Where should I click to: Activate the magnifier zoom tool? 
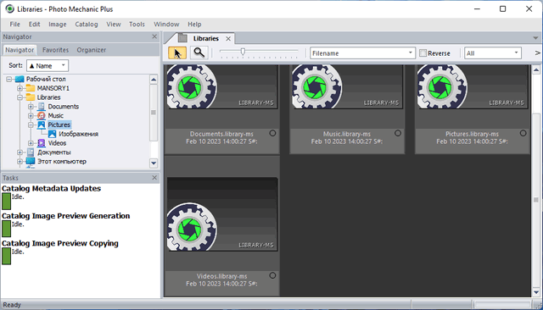[199, 53]
